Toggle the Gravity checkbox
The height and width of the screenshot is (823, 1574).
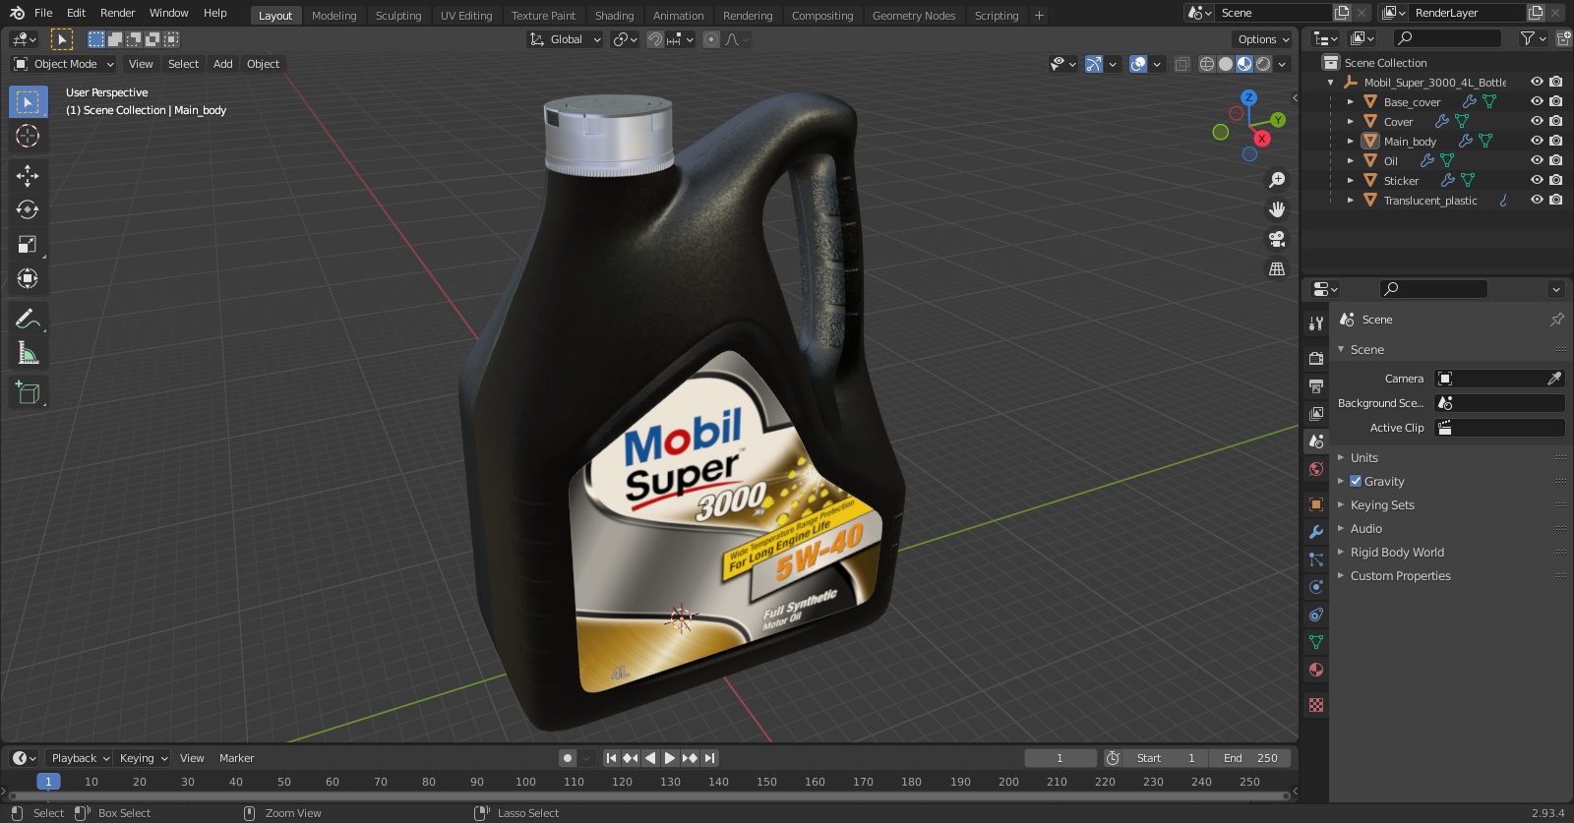pos(1356,481)
